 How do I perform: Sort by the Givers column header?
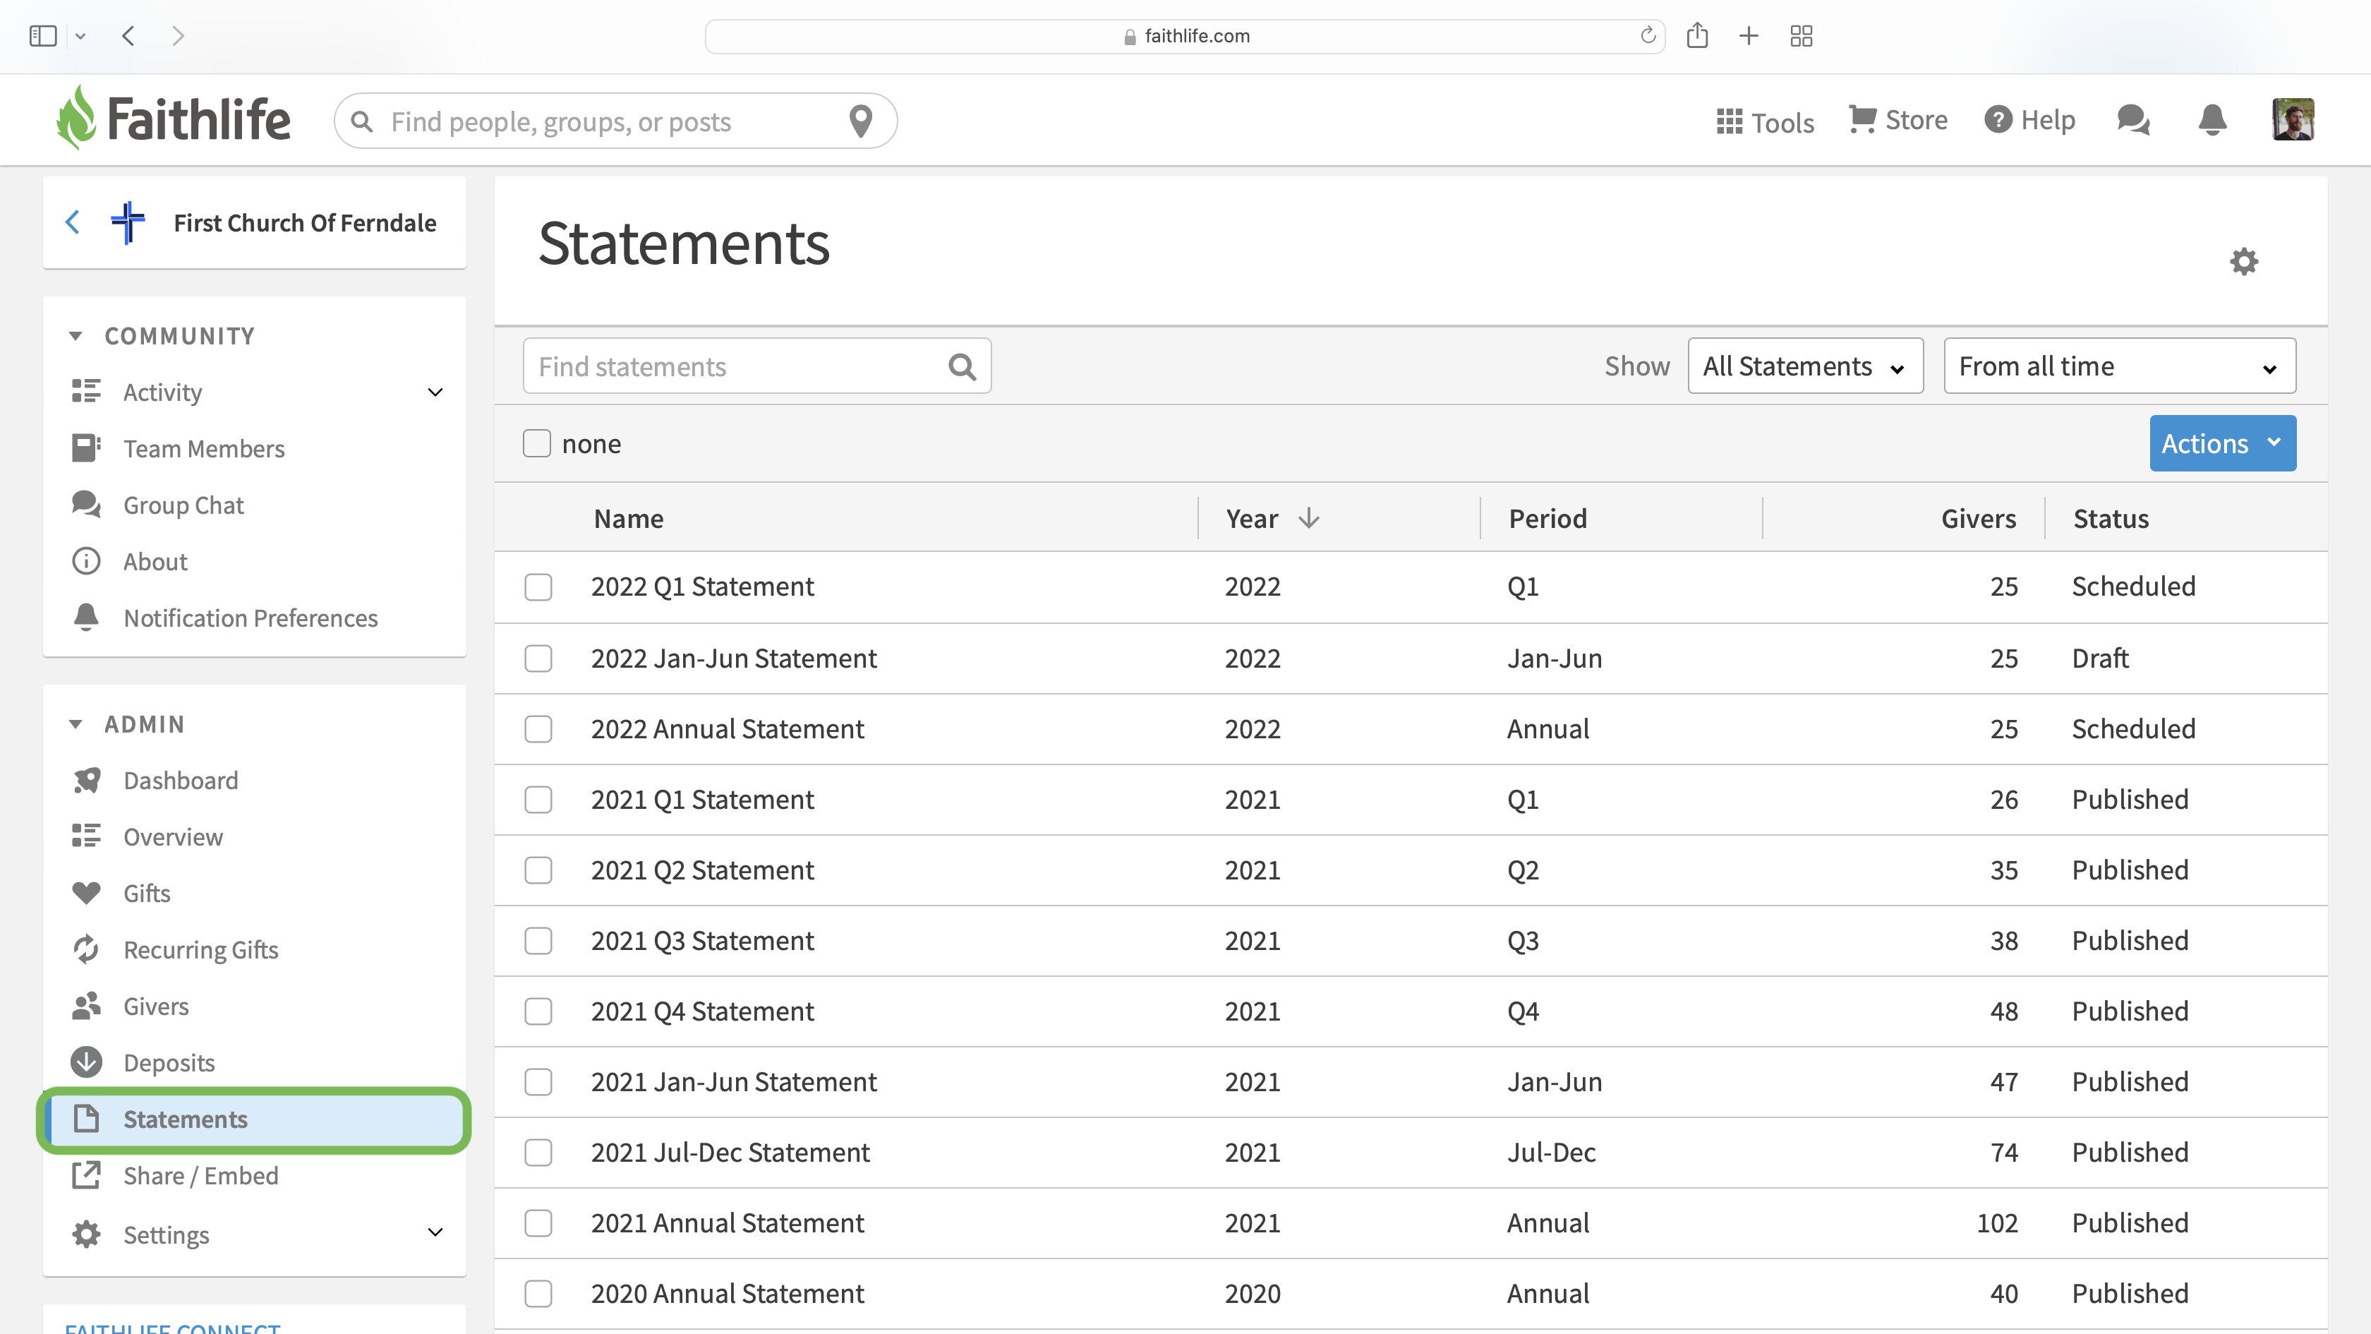tap(1978, 518)
